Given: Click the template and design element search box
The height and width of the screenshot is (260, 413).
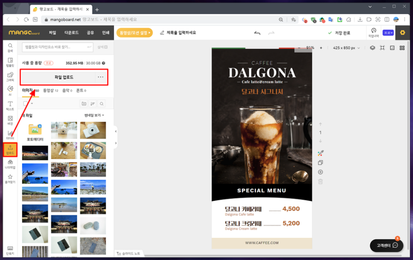Looking at the screenshot, I should point(57,47).
